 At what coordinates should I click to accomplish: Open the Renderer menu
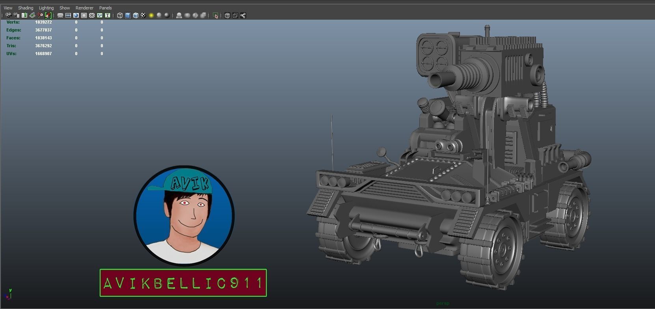(x=84, y=8)
